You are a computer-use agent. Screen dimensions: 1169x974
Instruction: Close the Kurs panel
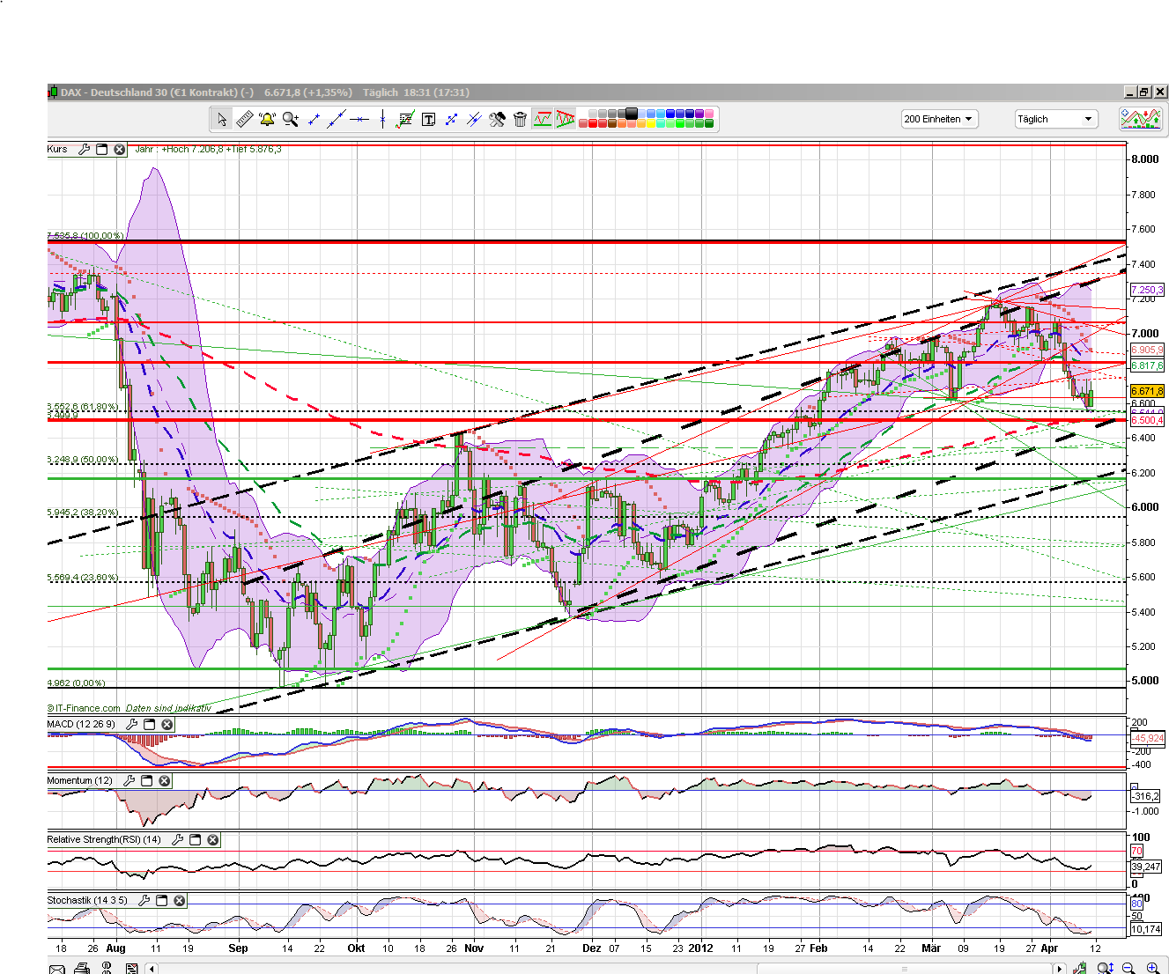[x=119, y=150]
